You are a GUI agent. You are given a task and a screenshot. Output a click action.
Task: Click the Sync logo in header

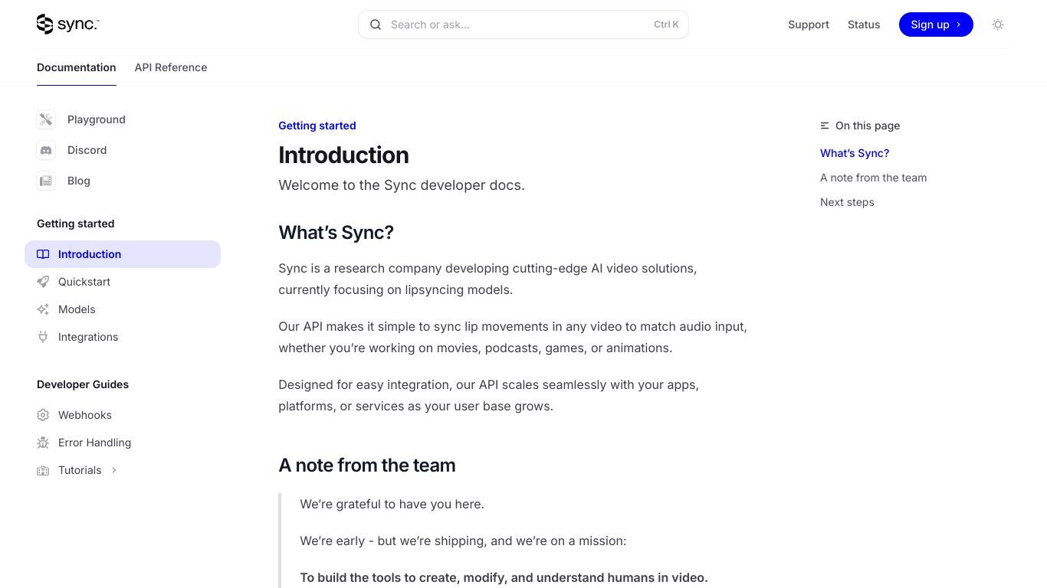point(67,24)
